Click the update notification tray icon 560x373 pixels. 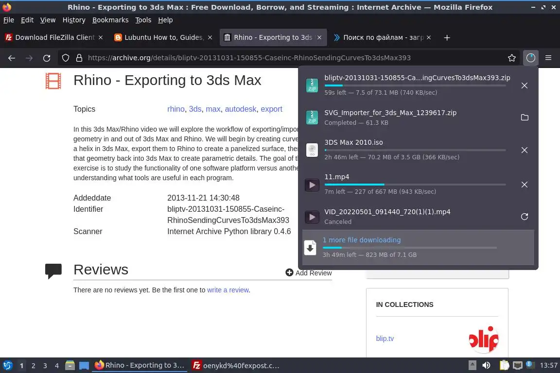pyautogui.click(x=530, y=365)
